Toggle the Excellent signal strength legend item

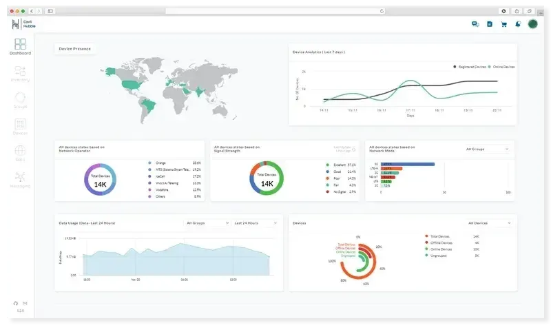coord(337,165)
